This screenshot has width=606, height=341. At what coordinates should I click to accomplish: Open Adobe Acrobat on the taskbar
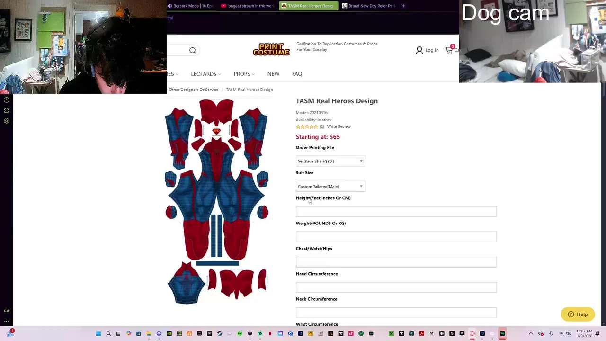click(x=421, y=333)
